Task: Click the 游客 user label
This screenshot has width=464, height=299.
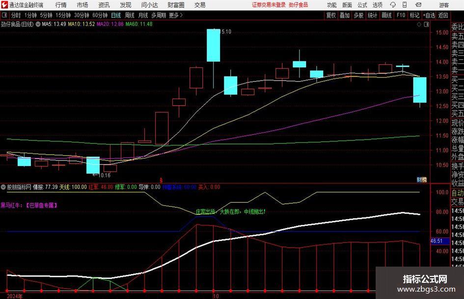Action: point(443,5)
